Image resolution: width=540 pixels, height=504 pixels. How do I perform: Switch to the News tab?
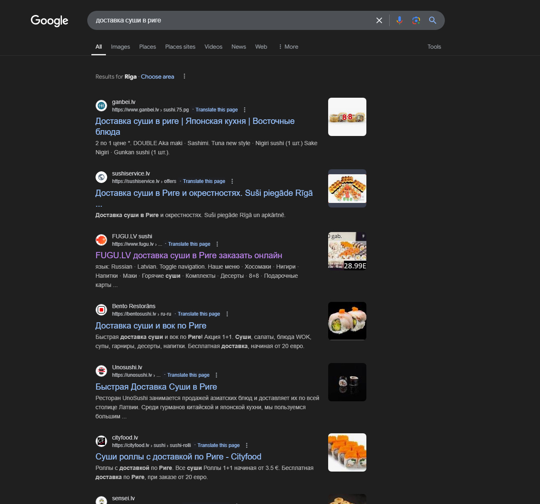coord(239,47)
